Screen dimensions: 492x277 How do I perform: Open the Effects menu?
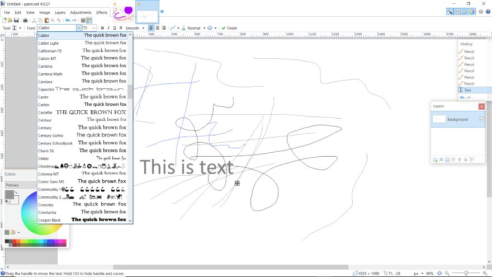tap(102, 12)
